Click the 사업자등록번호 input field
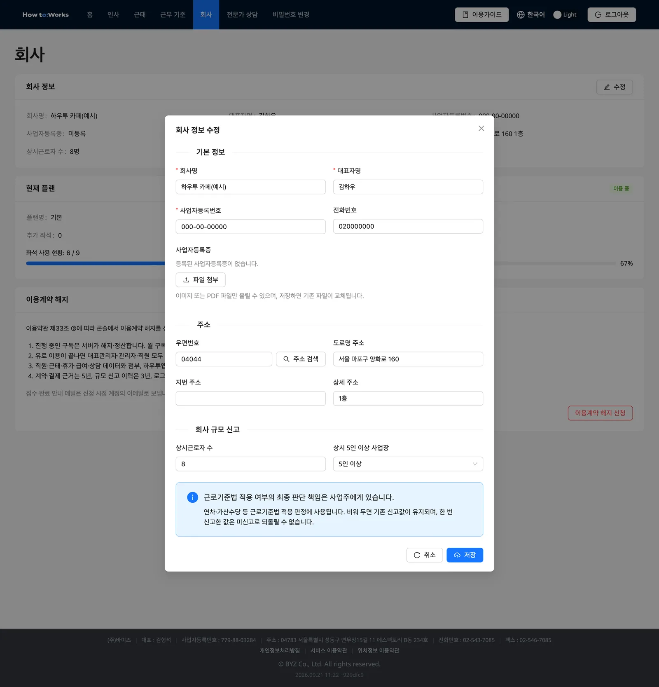This screenshot has height=687, width=659. (250, 227)
